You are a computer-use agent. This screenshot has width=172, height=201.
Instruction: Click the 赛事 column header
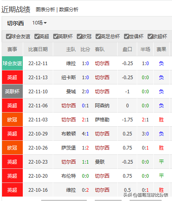coord(12,49)
